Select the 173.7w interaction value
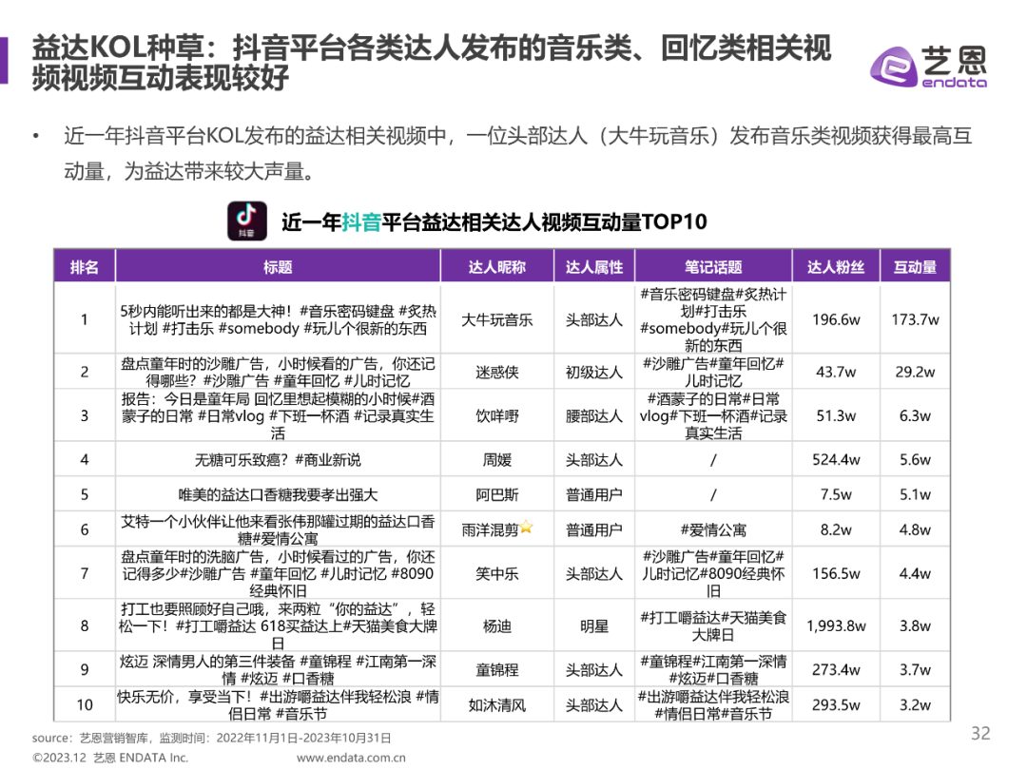 point(915,319)
